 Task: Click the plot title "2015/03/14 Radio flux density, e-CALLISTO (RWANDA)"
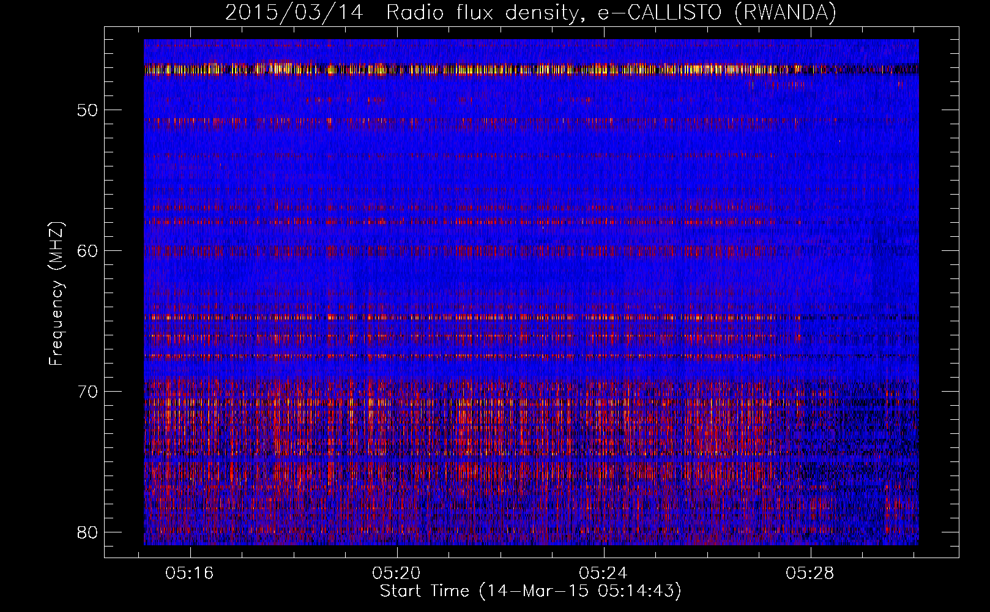point(531,12)
